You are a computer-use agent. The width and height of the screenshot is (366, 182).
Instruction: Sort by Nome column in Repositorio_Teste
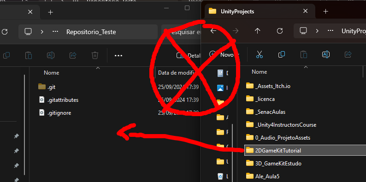coord(51,73)
